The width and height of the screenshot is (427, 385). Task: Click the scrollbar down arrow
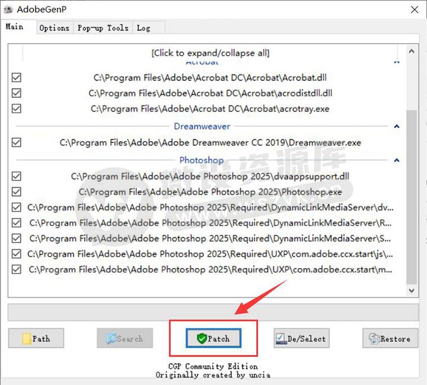pos(412,291)
